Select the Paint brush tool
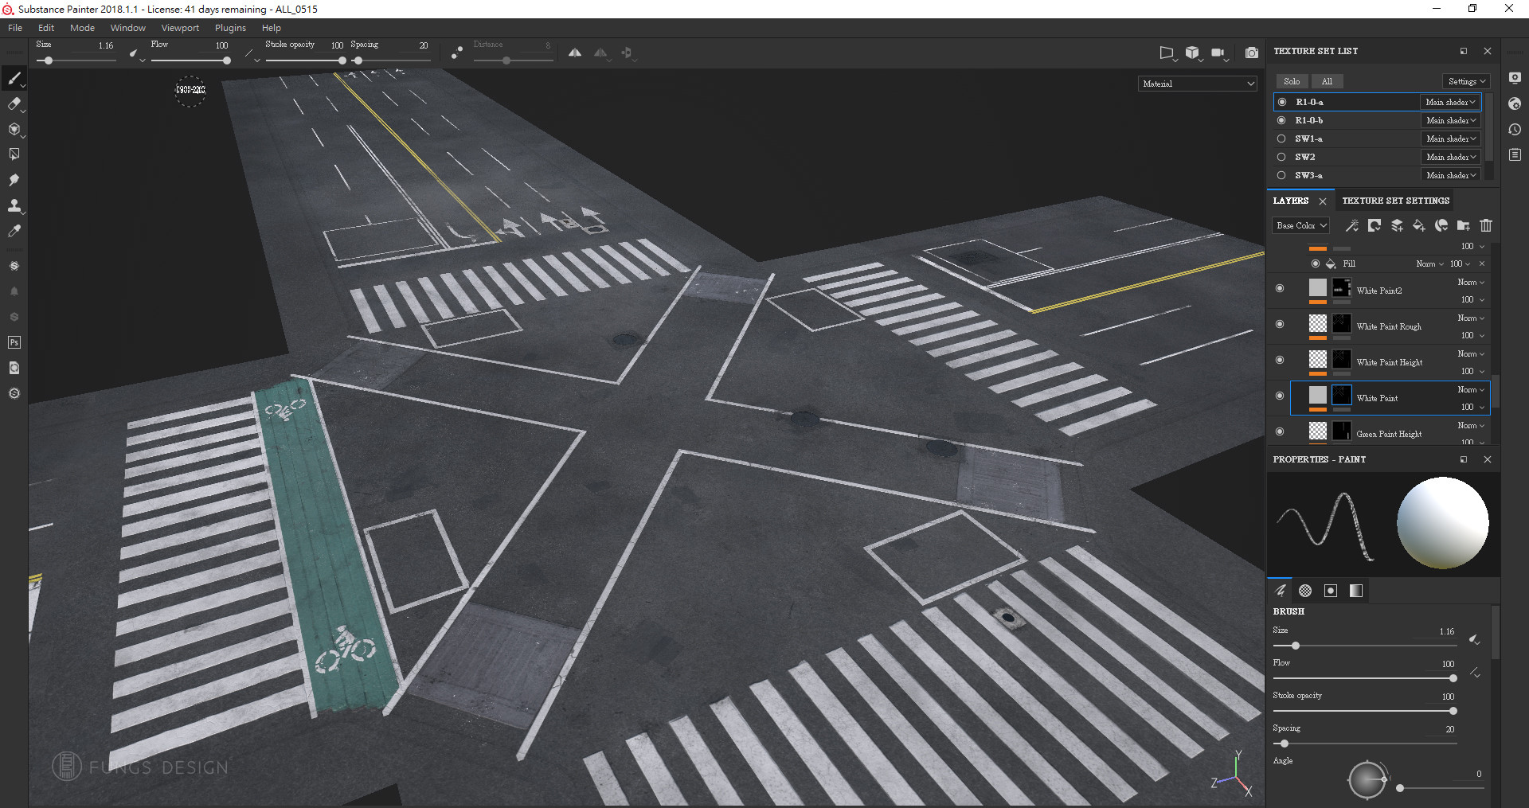Image resolution: width=1529 pixels, height=808 pixels. (14, 79)
